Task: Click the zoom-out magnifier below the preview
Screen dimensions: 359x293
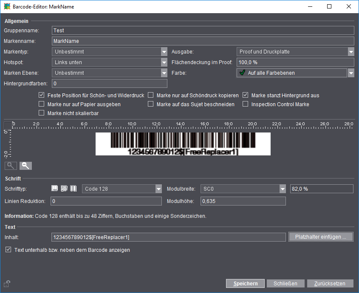Action: [x=25, y=166]
